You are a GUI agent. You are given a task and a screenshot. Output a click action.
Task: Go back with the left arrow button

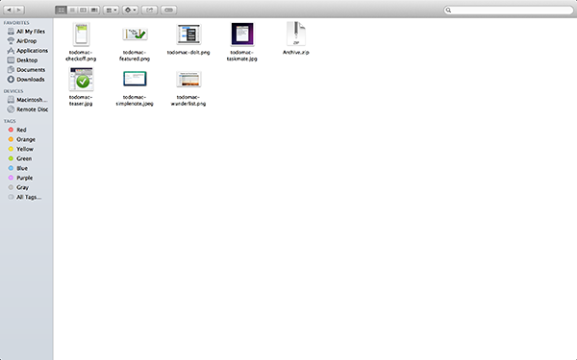pyautogui.click(x=9, y=10)
